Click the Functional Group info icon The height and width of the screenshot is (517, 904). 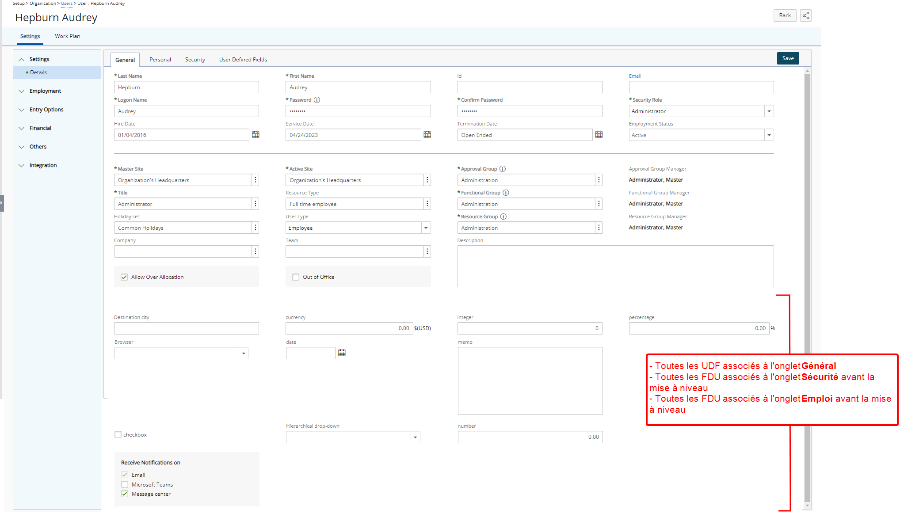pyautogui.click(x=506, y=193)
